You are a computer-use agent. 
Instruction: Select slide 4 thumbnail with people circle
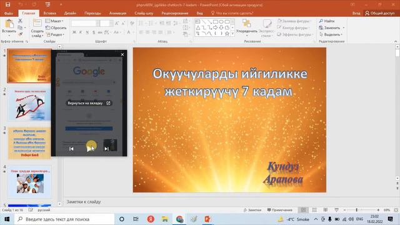pyautogui.click(x=29, y=182)
